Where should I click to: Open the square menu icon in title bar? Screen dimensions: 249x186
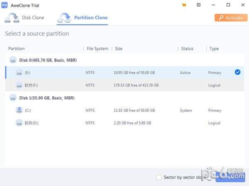[x=198, y=5]
